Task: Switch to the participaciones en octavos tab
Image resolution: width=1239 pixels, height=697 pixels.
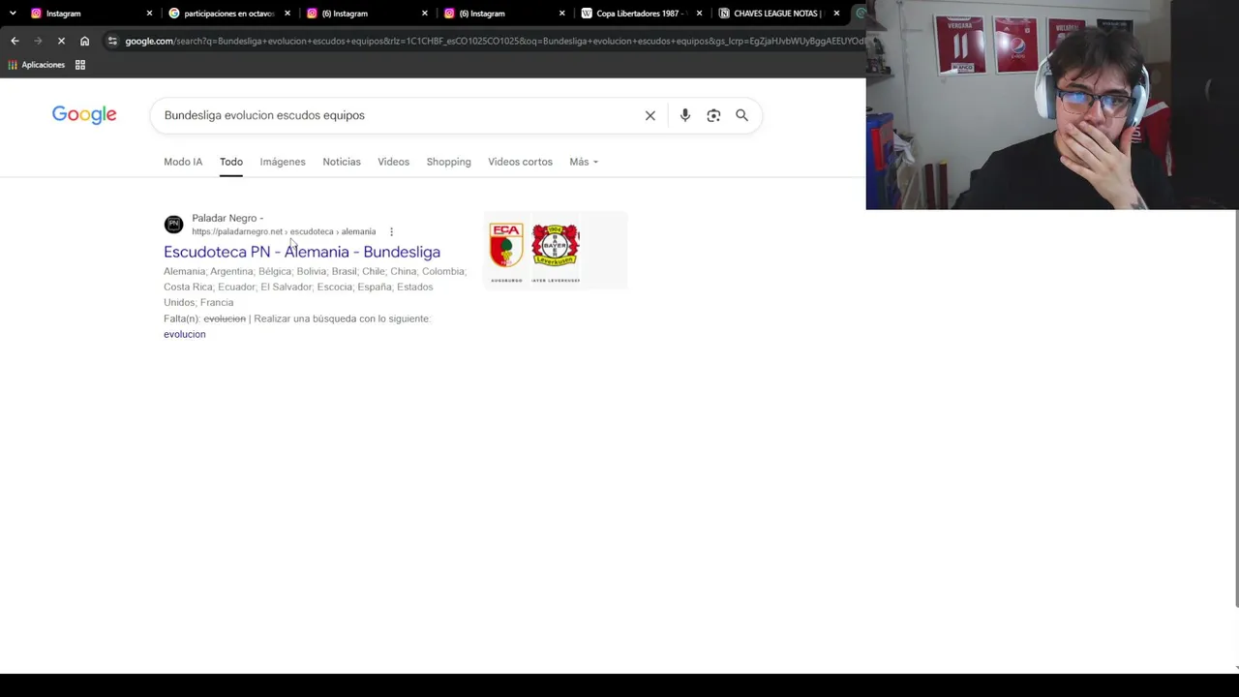Action: (229, 14)
